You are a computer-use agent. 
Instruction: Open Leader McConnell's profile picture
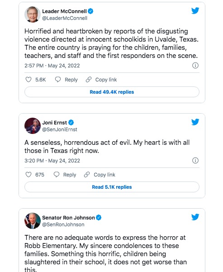tap(33, 14)
